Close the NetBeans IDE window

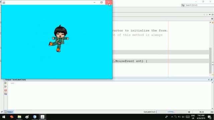point(210,2)
